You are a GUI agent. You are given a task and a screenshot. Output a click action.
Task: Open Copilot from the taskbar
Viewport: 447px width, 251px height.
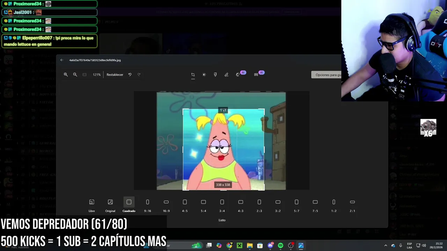point(219,245)
